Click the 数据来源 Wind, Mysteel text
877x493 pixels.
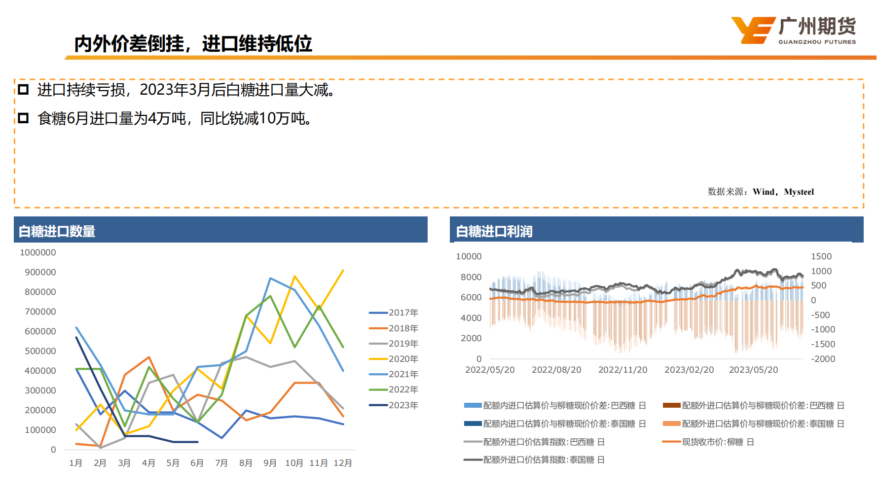pos(760,192)
